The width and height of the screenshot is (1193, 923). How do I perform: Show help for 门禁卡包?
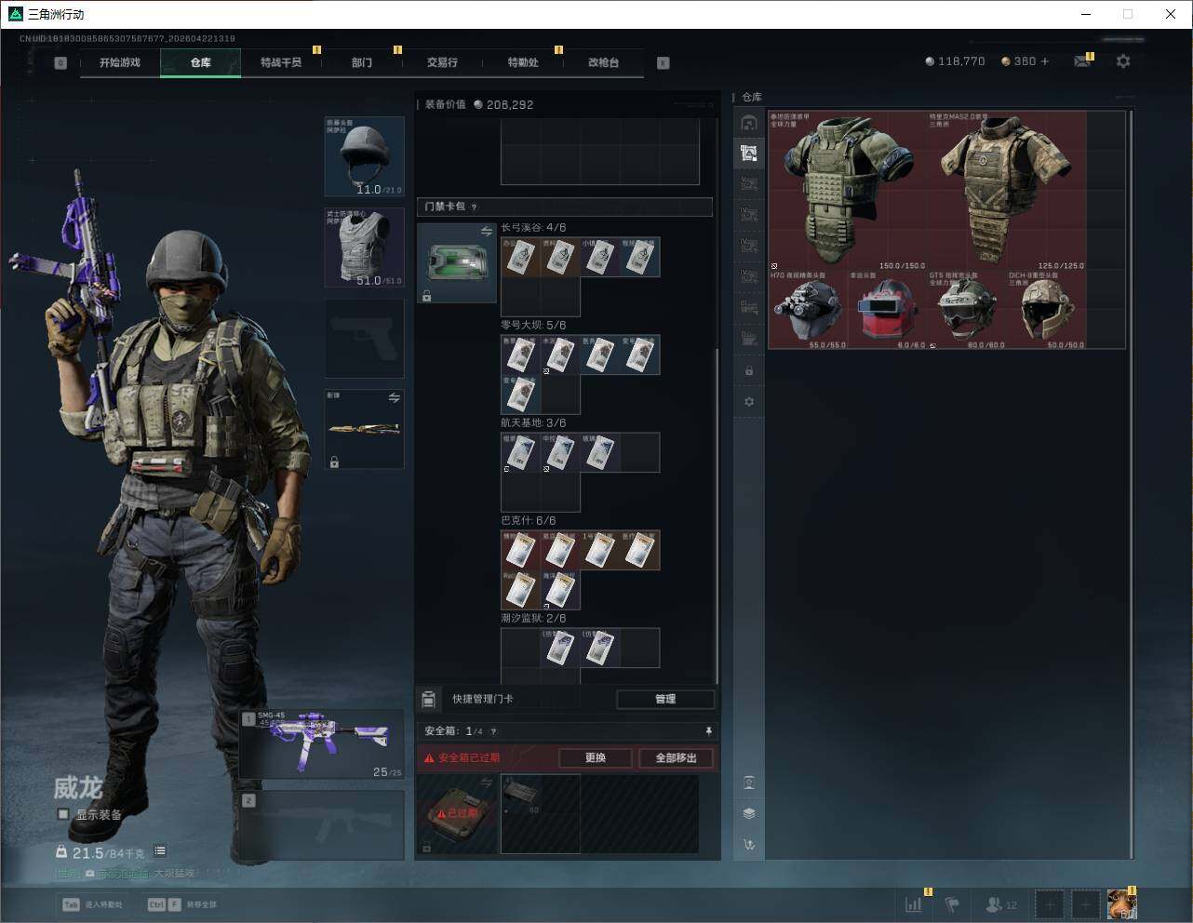(474, 207)
